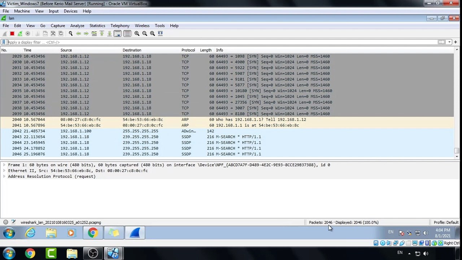Toggle auto-scroll during live capture
The width and height of the screenshot is (462, 260).
tap(117, 34)
